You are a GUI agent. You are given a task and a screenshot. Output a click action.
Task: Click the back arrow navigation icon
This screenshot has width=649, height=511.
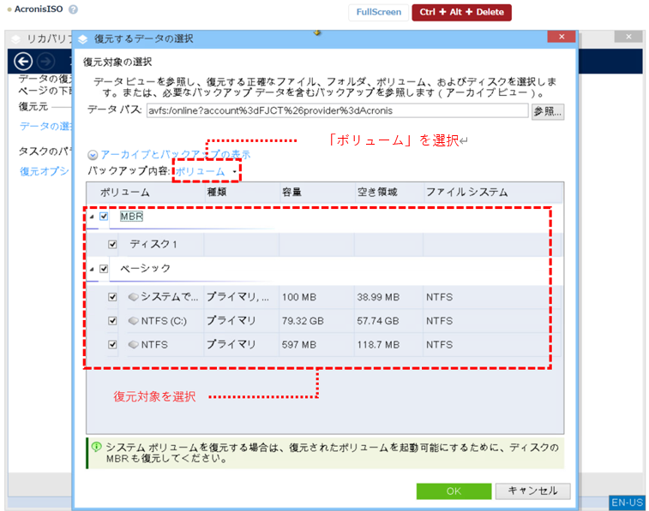24,62
